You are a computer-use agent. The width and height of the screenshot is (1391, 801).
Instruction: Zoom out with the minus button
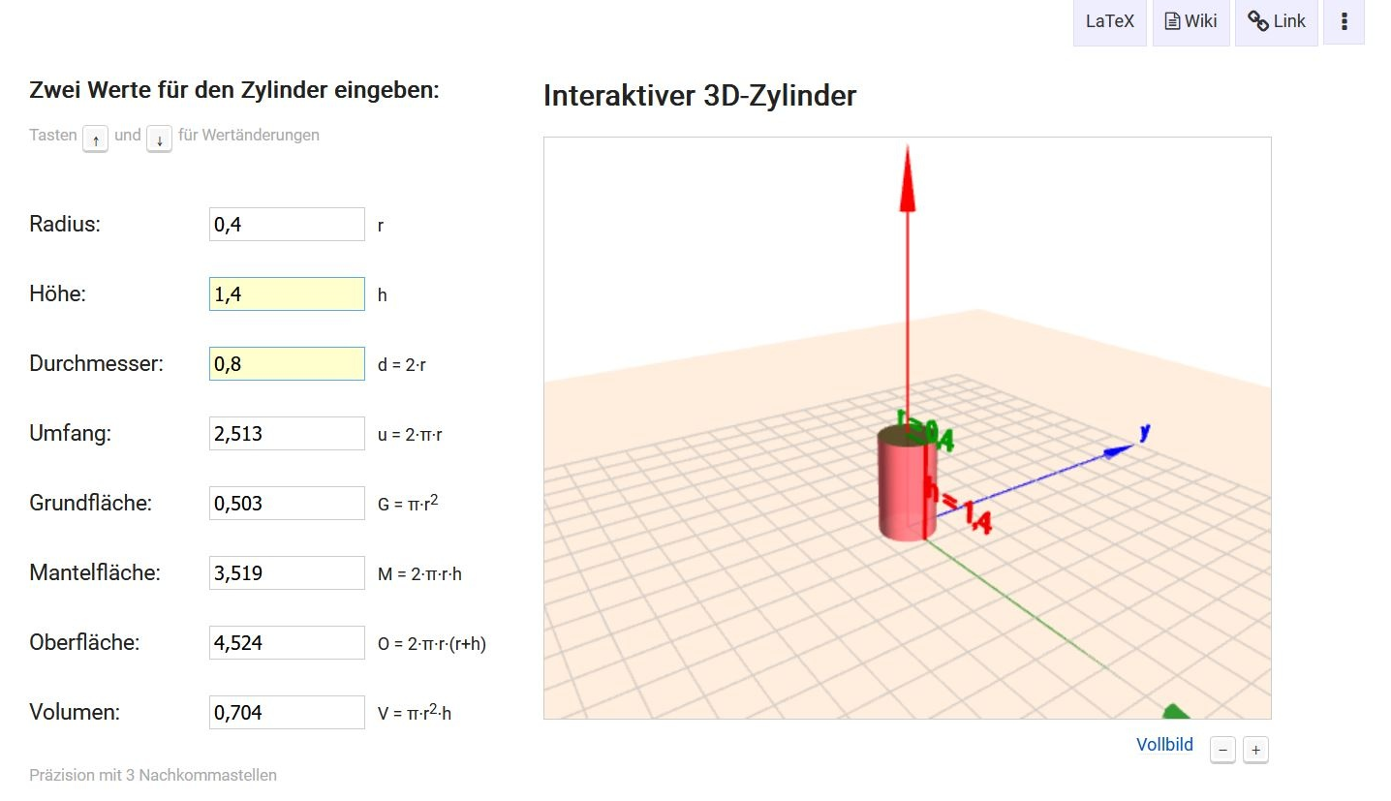[x=1222, y=750]
